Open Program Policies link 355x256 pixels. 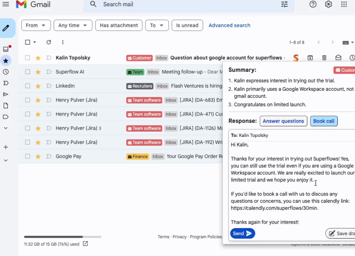[x=206, y=237]
